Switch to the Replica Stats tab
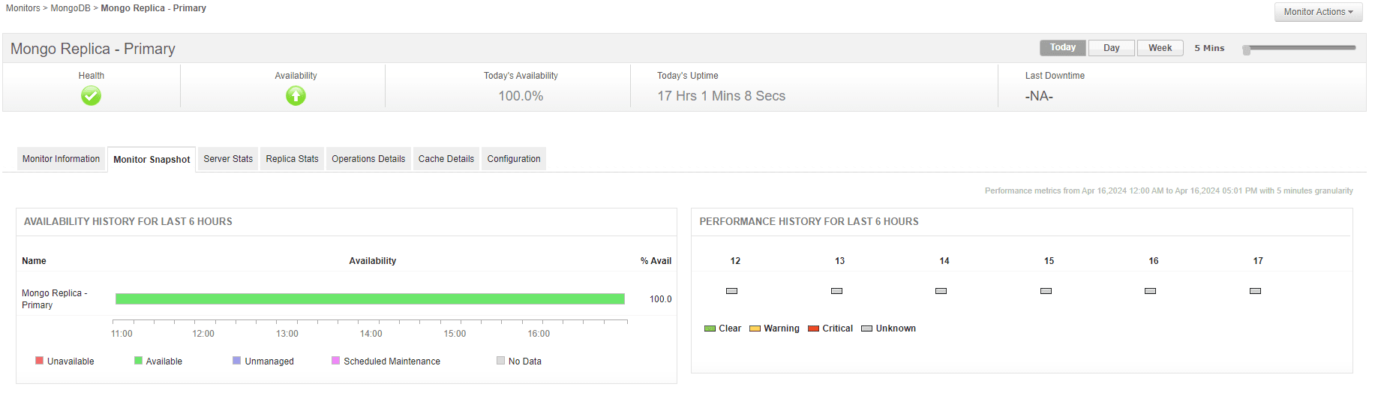Screen dimensions: 1381x411 tap(292, 159)
